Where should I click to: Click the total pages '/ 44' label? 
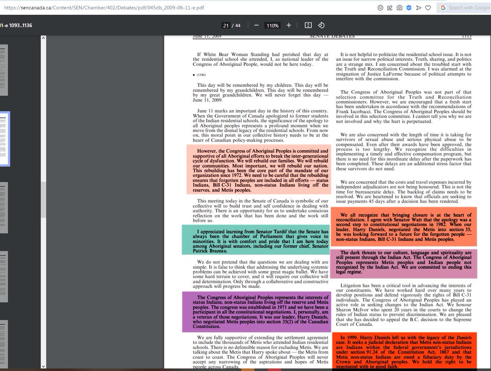(x=236, y=25)
